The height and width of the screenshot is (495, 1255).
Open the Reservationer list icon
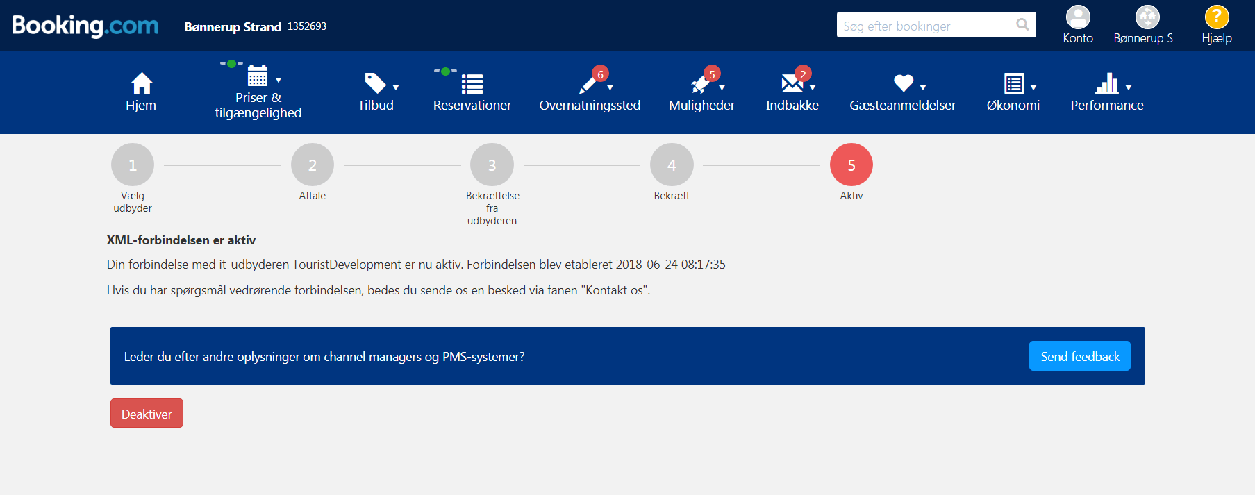click(472, 84)
